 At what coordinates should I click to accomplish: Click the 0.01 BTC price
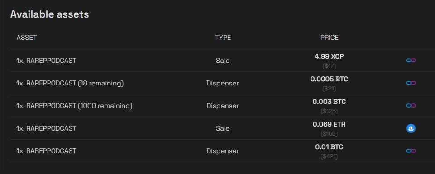(329, 147)
